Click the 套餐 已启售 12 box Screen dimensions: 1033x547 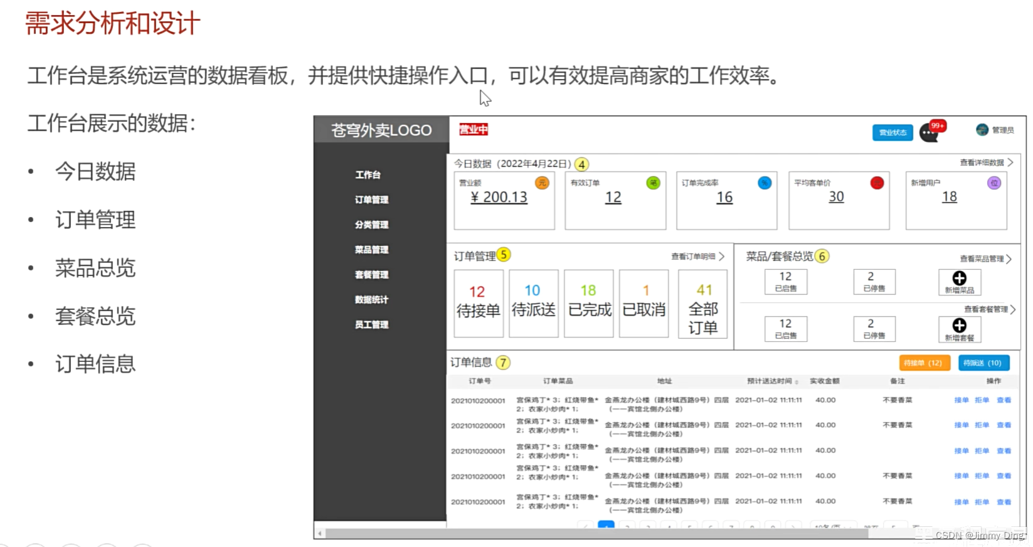click(x=786, y=329)
